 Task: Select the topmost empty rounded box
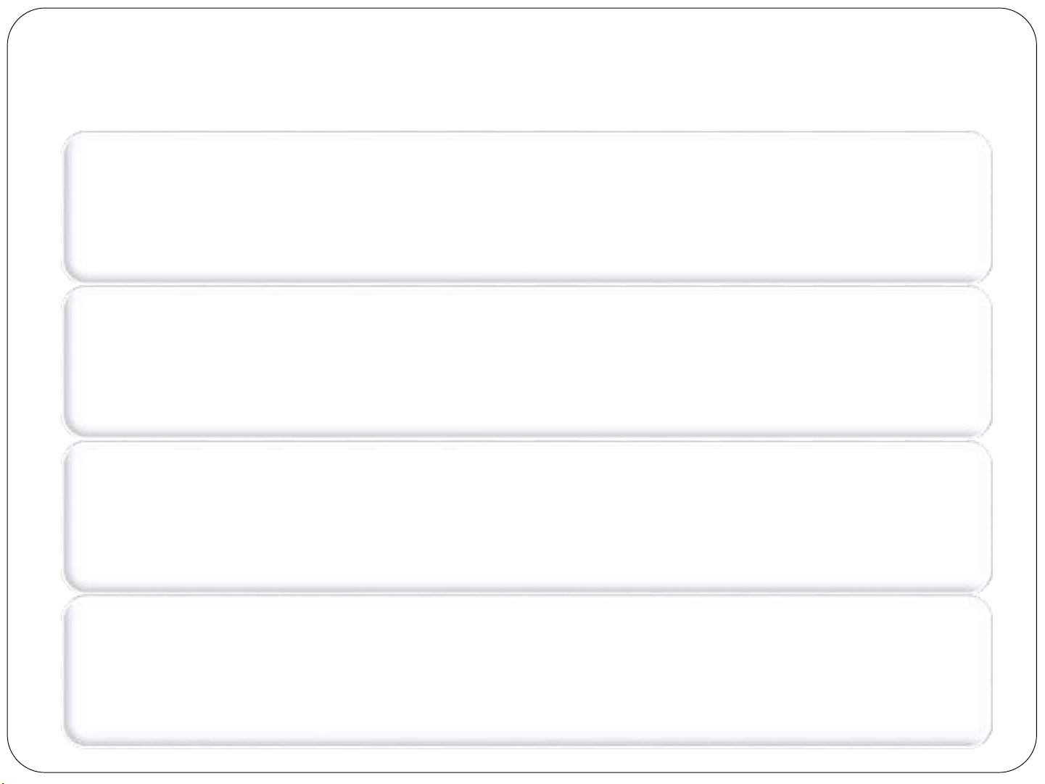527,207
